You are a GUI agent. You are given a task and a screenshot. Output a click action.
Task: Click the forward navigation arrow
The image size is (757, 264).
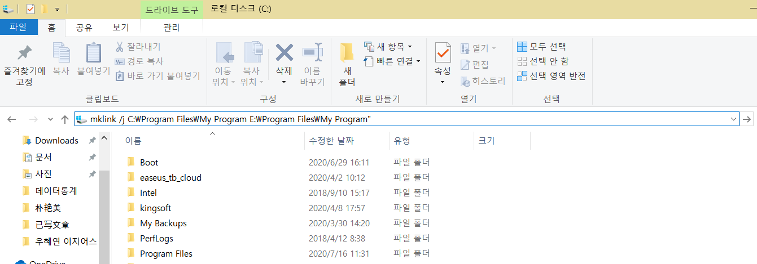[x=33, y=119]
